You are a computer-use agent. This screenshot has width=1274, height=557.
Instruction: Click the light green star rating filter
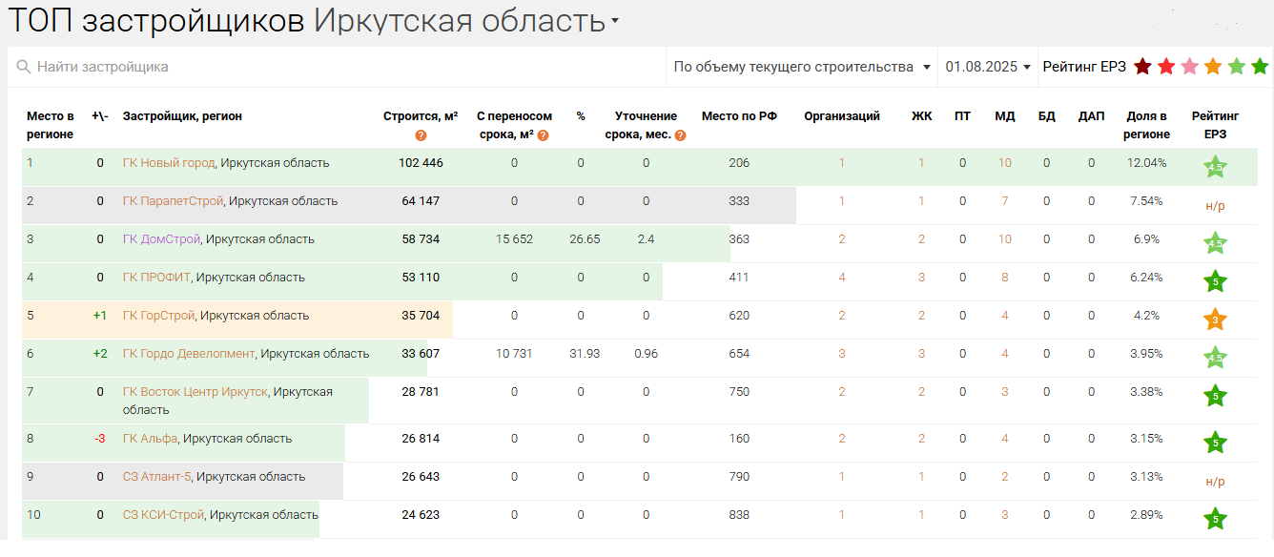point(1237,67)
